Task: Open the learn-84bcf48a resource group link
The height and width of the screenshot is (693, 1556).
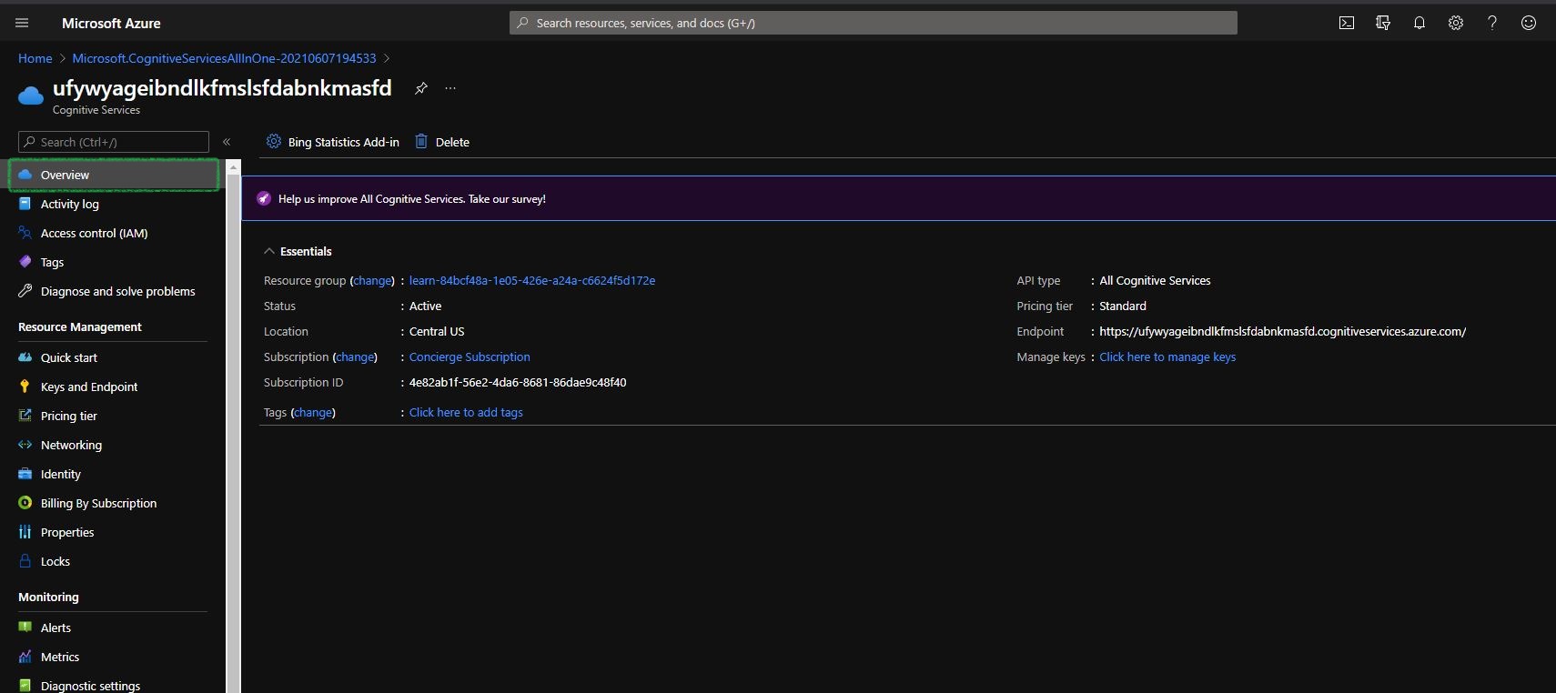Action: 532,280
